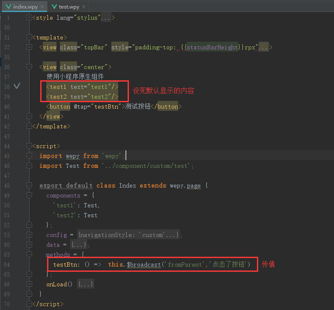Click the fold end marker on line 41
Image resolution: width=334 pixels, height=310 pixels.
[29, 116]
